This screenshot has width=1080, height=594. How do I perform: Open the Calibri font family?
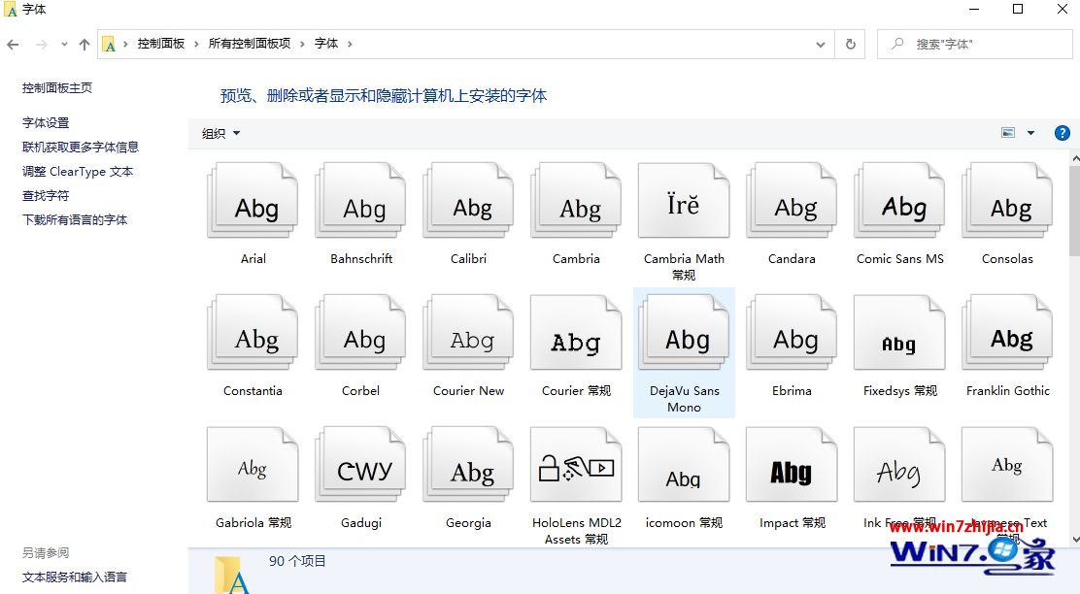tap(468, 201)
